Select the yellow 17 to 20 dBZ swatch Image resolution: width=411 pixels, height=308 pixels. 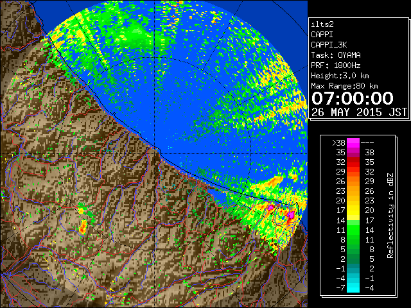(353, 210)
